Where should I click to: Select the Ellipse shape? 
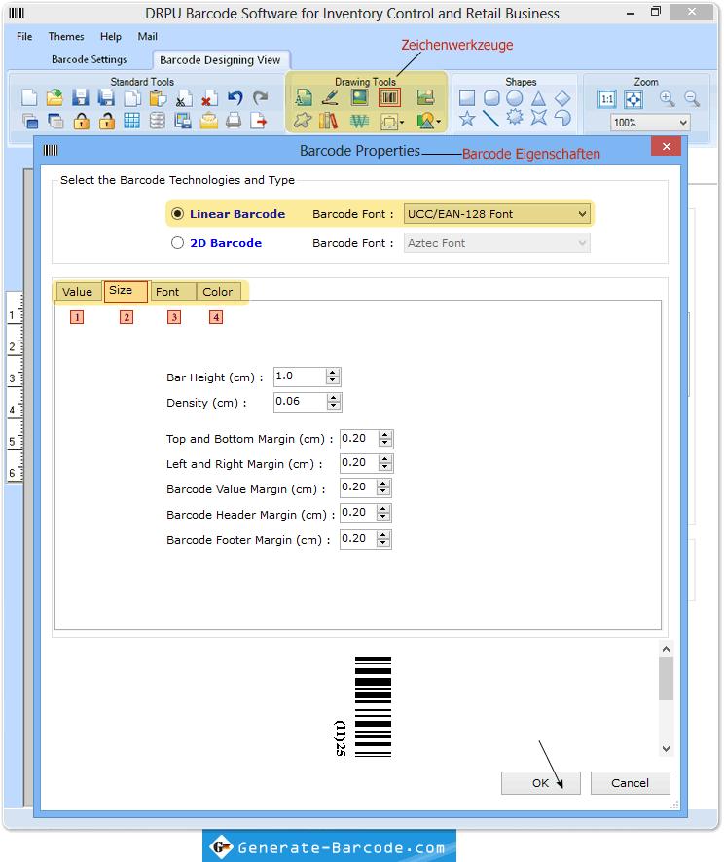tap(515, 98)
